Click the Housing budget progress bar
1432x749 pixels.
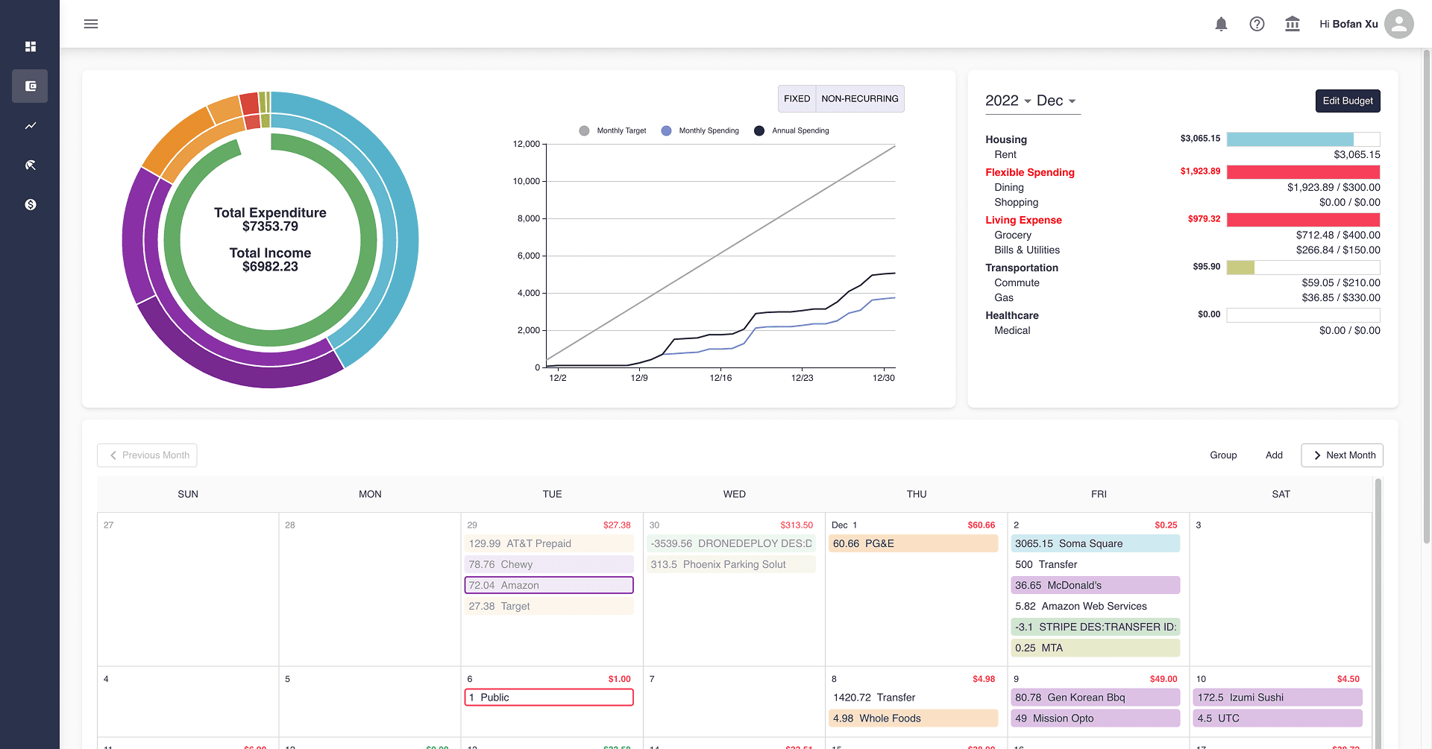click(x=1303, y=139)
